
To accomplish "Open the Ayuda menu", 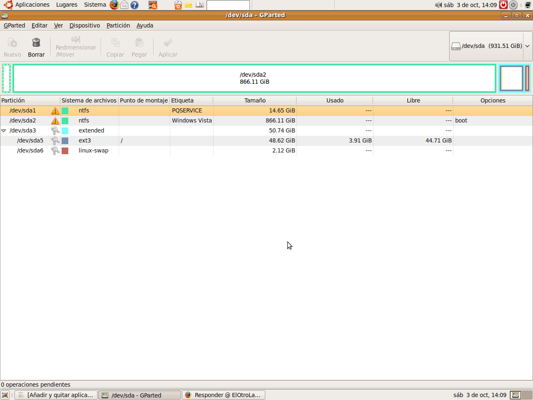I will [145, 25].
